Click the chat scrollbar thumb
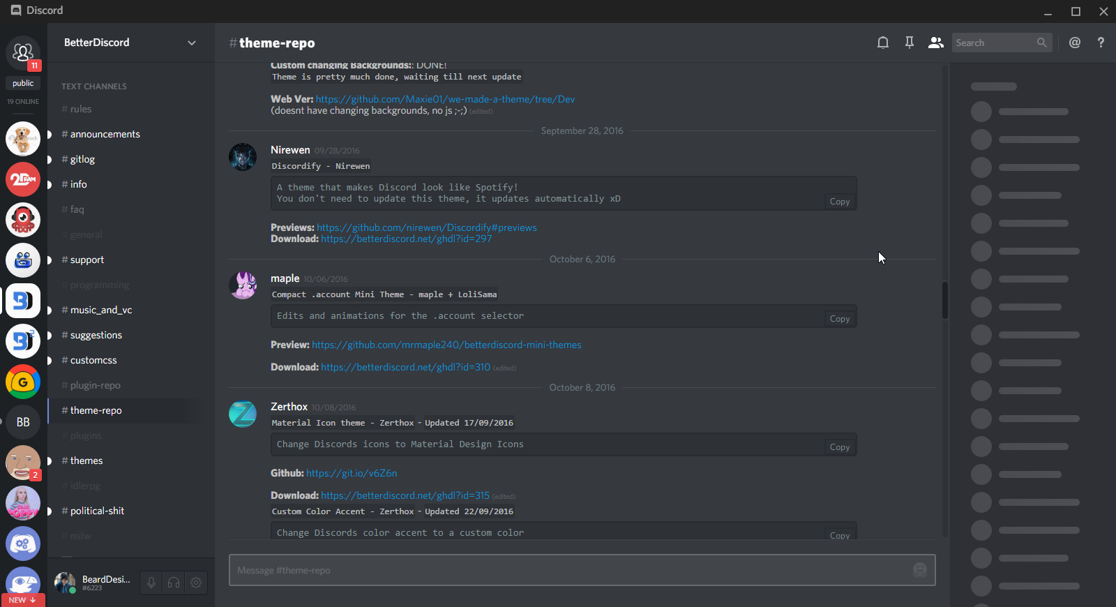The height and width of the screenshot is (607, 1116). (945, 300)
